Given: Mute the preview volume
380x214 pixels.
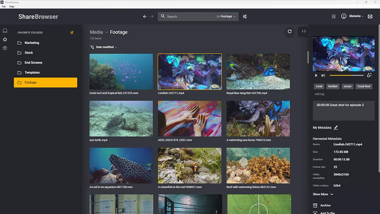Looking at the screenshot, I should [323, 75].
